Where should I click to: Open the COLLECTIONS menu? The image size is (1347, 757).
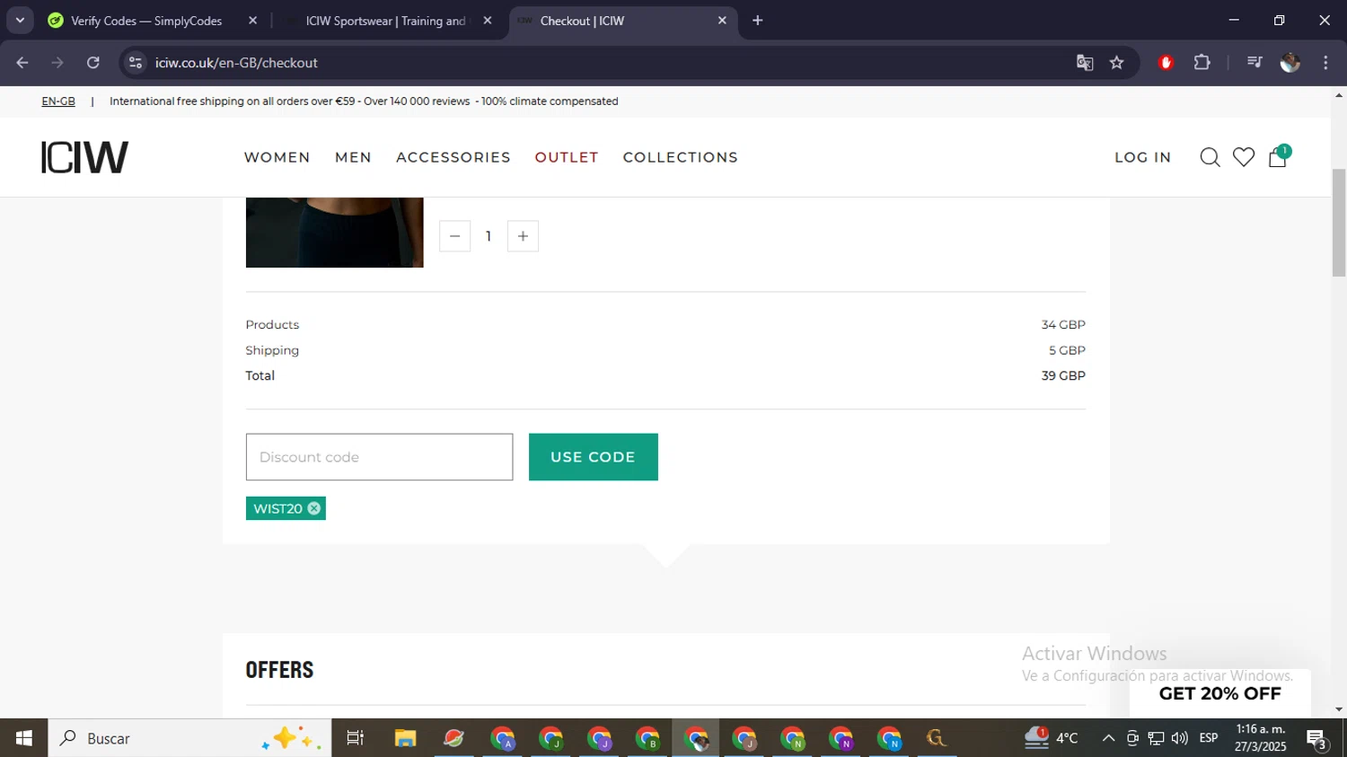point(681,157)
